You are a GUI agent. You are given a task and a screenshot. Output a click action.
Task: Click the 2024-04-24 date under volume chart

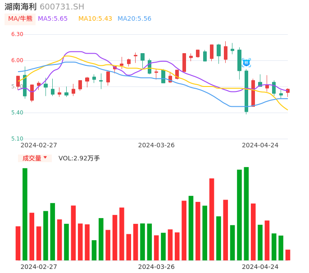click(x=260, y=267)
